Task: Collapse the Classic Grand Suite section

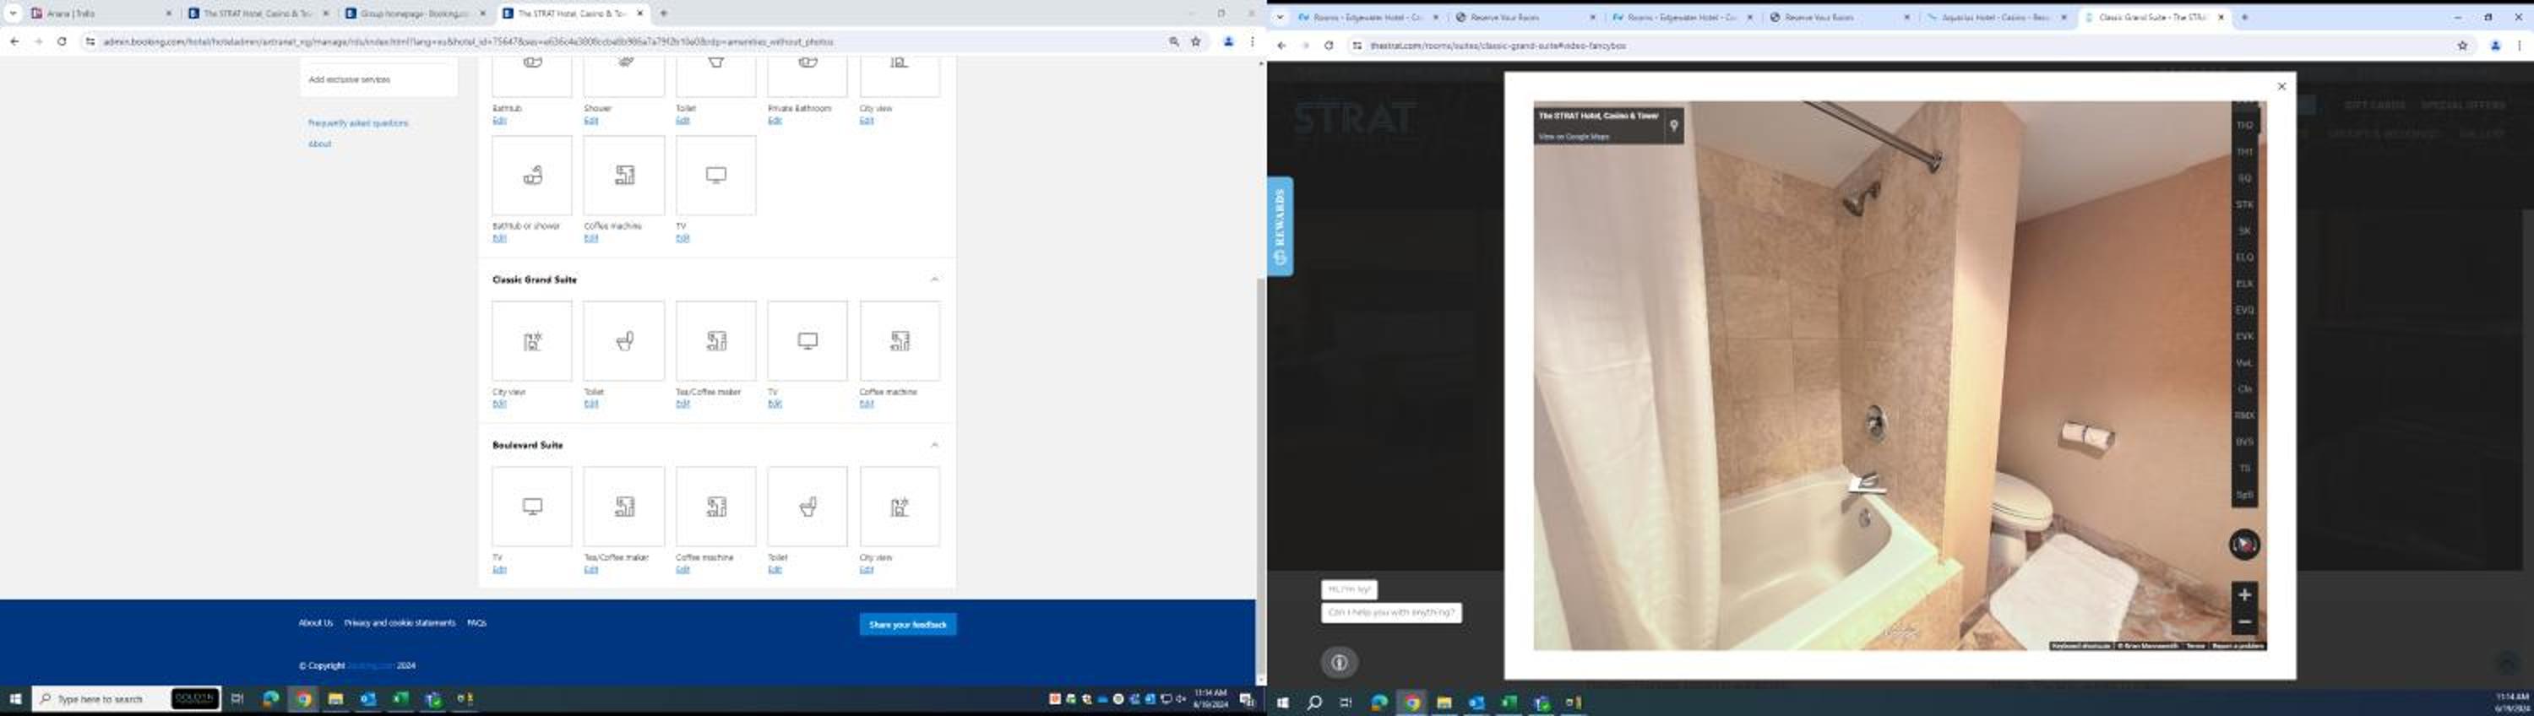Action: coord(934,279)
